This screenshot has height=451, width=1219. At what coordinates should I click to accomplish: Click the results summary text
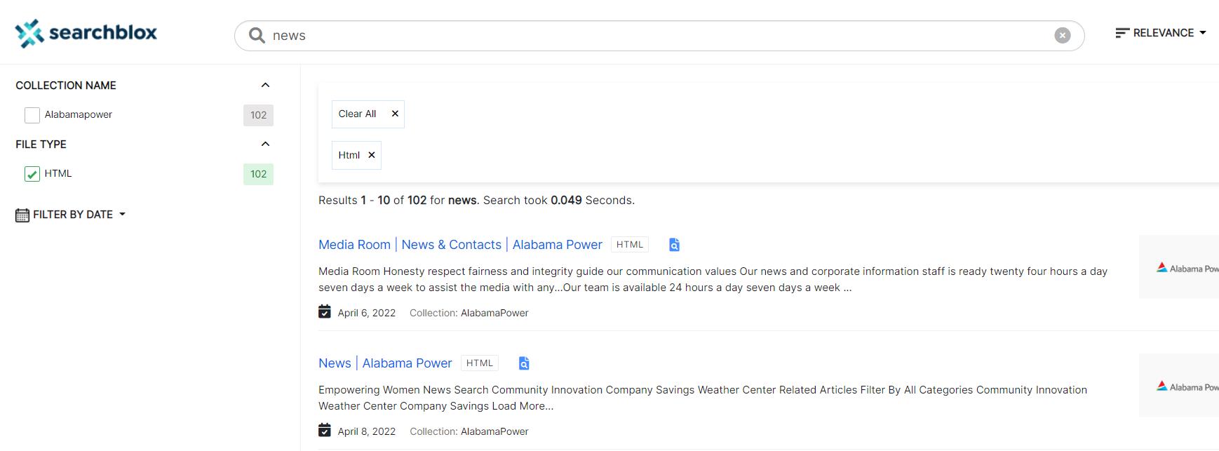click(x=476, y=201)
